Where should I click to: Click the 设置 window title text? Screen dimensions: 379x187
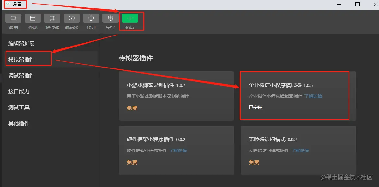[17, 4]
